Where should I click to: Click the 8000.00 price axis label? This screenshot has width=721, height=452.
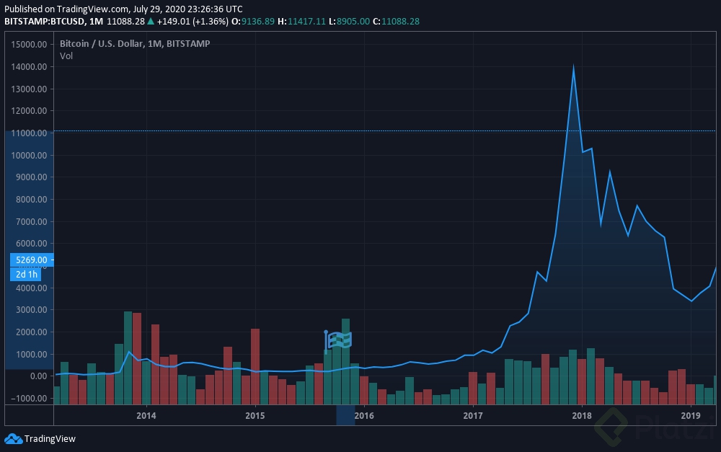click(31, 200)
